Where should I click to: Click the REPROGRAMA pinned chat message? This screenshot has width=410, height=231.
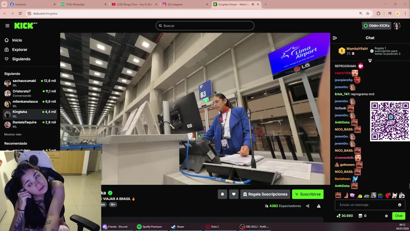pyautogui.click(x=349, y=66)
